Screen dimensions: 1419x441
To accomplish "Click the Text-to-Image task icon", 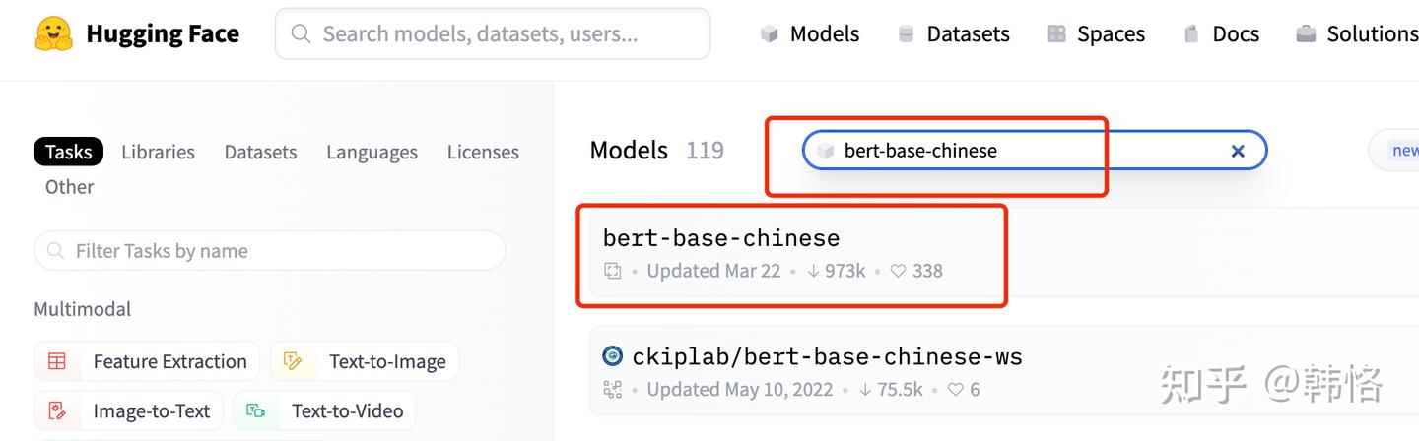I will tap(293, 361).
